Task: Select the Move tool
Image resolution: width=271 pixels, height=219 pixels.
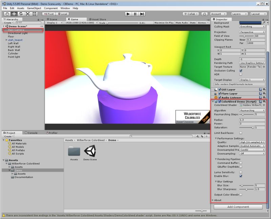Action: [14, 14]
